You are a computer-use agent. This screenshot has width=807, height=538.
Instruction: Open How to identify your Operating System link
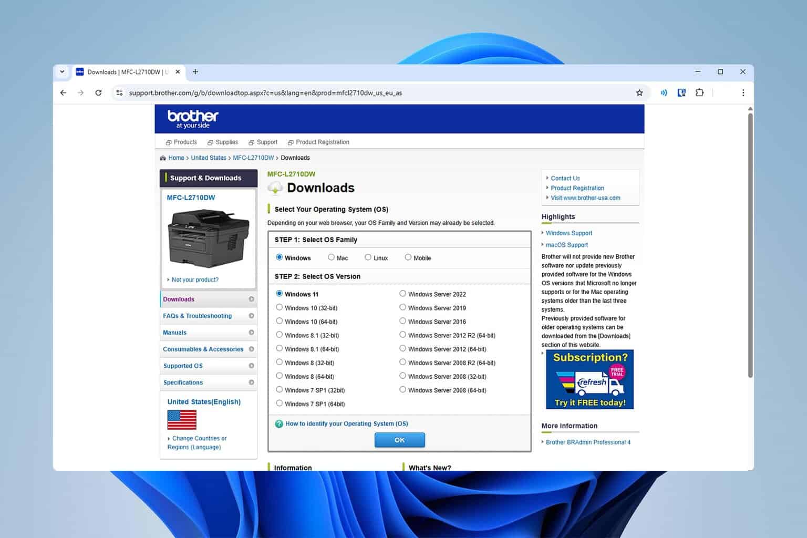(346, 423)
